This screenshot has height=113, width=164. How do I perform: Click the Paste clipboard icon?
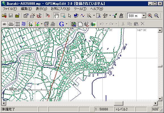click(136, 24)
